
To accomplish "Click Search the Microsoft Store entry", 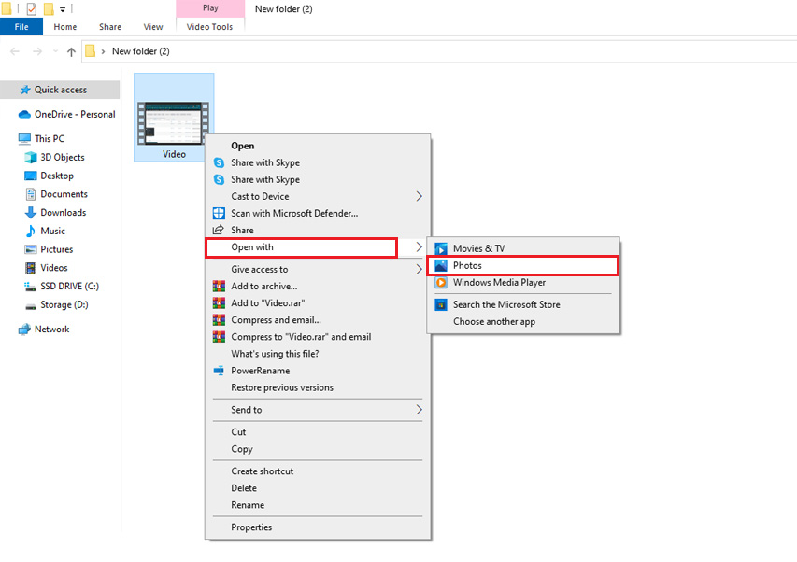I will (523, 304).
